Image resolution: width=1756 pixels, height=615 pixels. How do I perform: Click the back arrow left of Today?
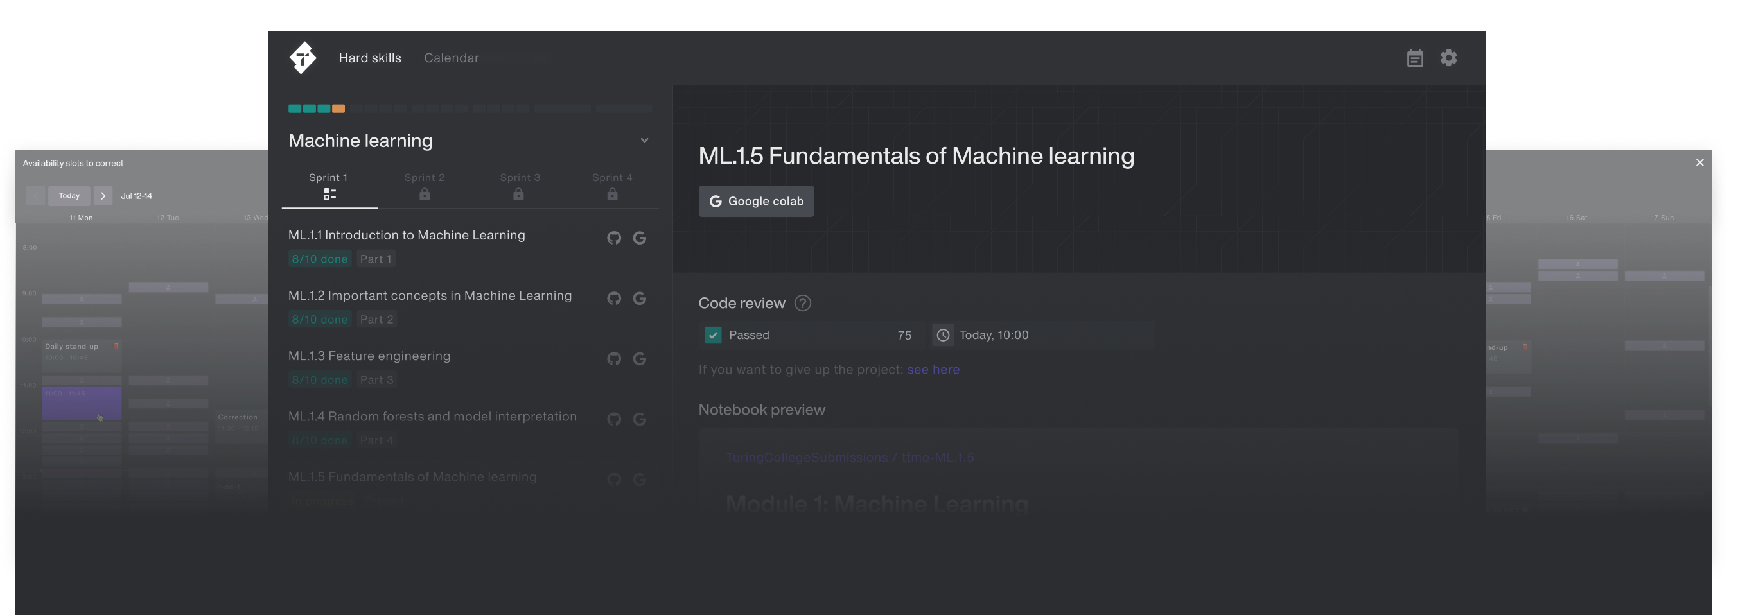[35, 195]
